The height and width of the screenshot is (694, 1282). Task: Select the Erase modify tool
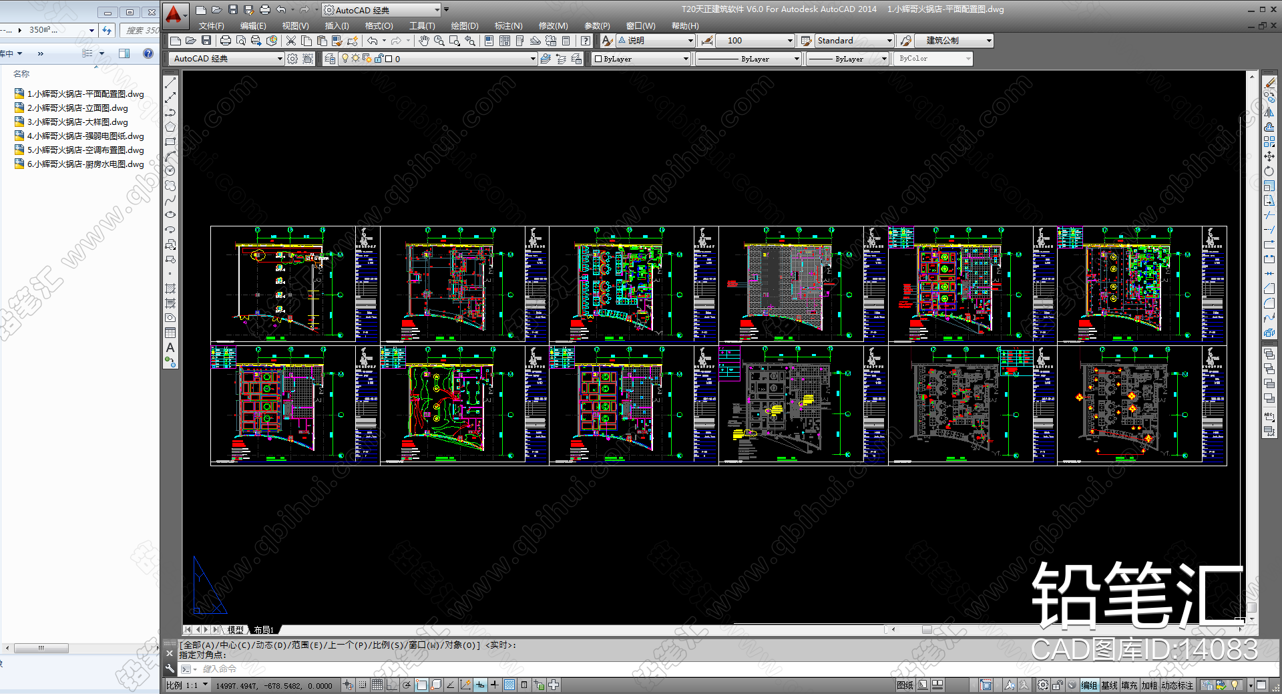tap(1269, 83)
